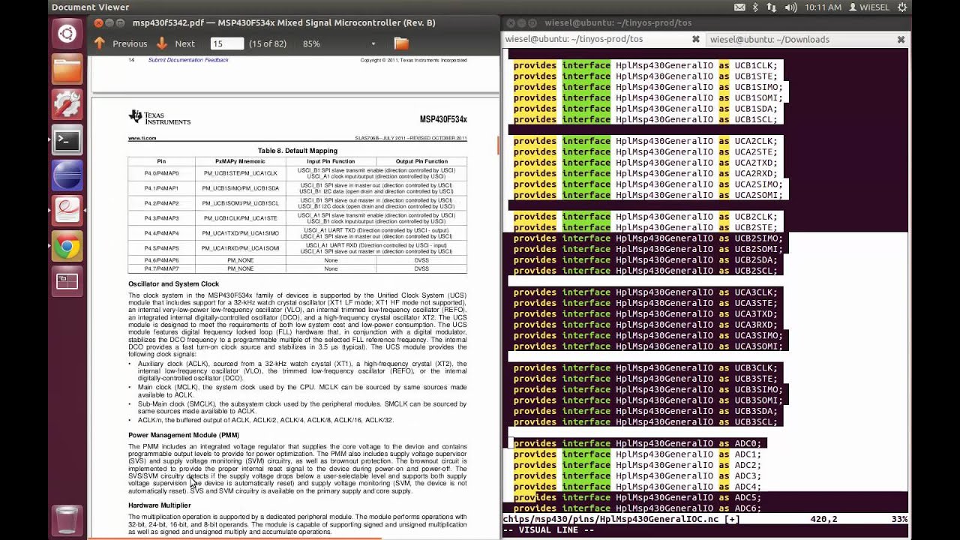Open the Trash in the launcher
The width and height of the screenshot is (960, 540).
[x=67, y=519]
